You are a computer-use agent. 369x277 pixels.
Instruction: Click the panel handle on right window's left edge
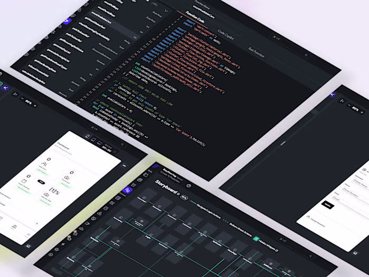283,143
